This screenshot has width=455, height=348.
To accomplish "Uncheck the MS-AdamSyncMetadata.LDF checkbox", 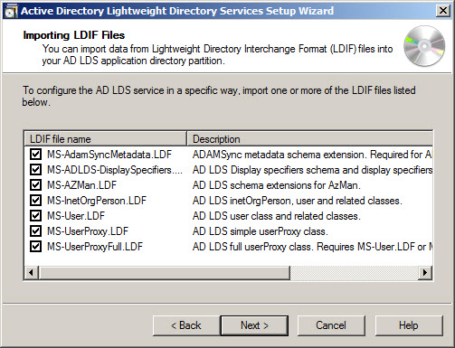I will point(35,155).
